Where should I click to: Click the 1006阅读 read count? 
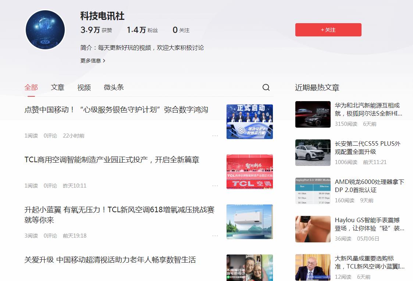346,162
